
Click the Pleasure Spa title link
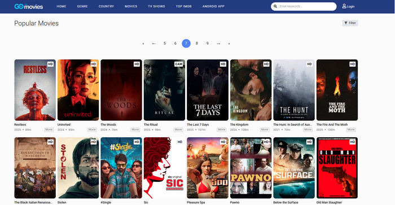tap(196, 203)
